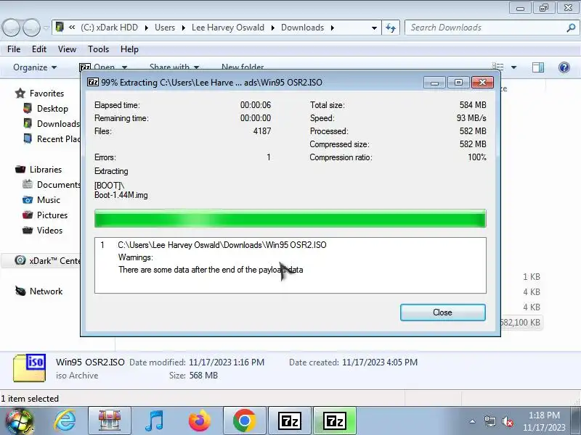Image resolution: width=581 pixels, height=435 pixels.
Task: Expand the arrow after Downloads breadcrumb
Action: tap(332, 28)
